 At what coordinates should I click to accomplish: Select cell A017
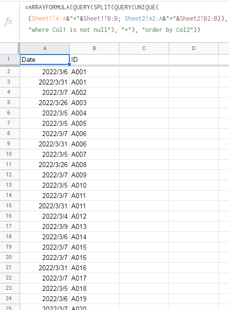pyautogui.click(x=94, y=278)
